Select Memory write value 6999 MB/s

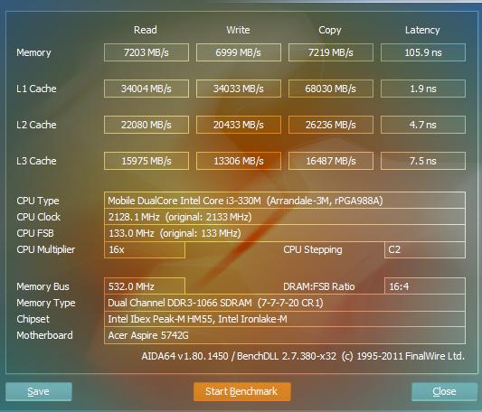(239, 52)
